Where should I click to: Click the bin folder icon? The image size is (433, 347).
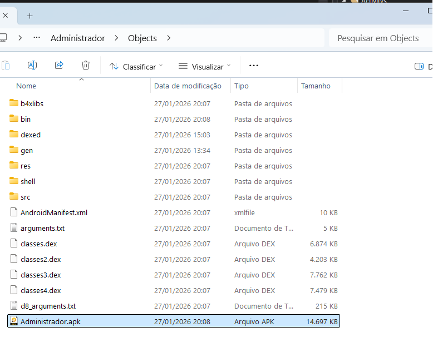click(x=13, y=118)
